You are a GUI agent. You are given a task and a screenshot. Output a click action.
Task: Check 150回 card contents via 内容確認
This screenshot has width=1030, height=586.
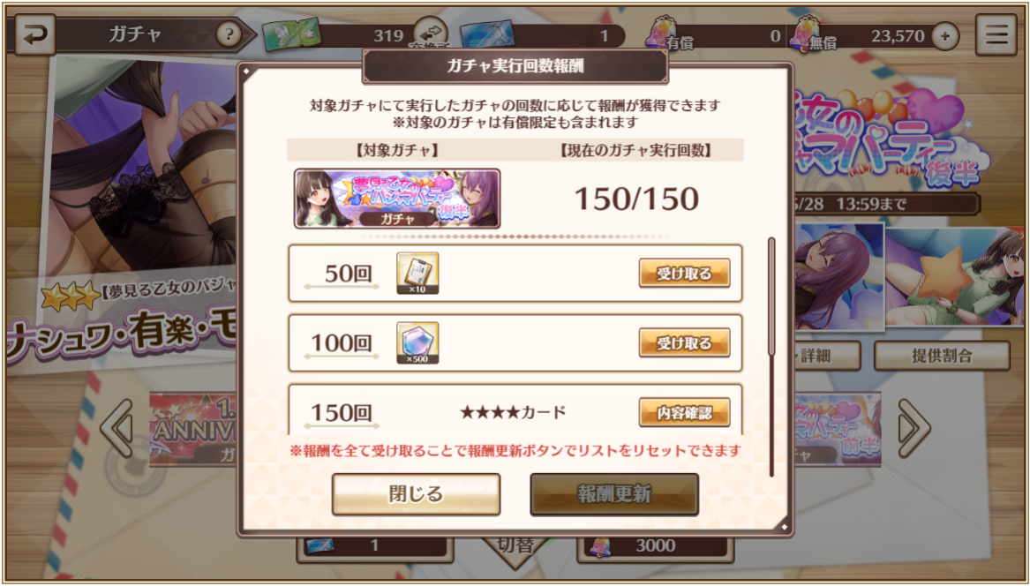click(x=685, y=412)
